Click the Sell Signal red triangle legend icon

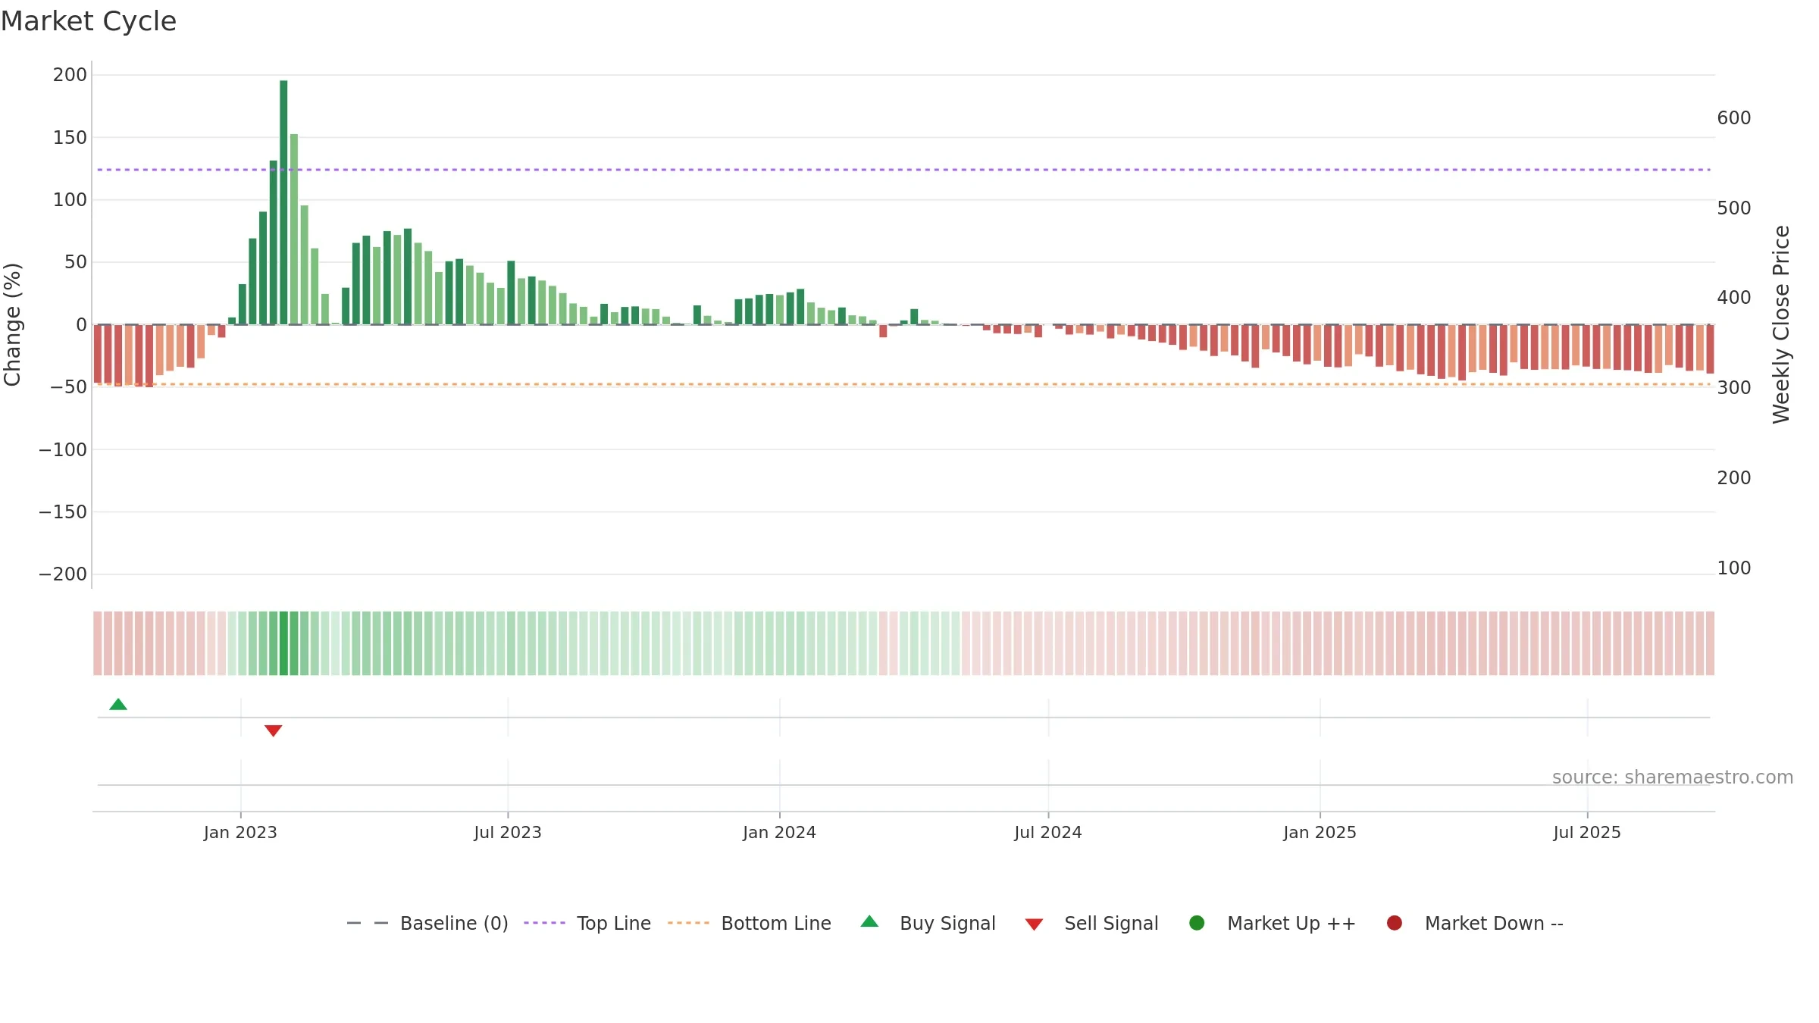pos(1035,924)
